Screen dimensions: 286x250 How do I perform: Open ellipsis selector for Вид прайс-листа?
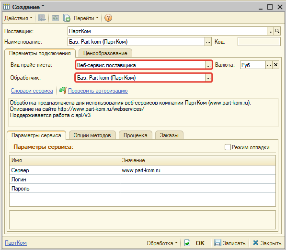[x=208, y=65]
